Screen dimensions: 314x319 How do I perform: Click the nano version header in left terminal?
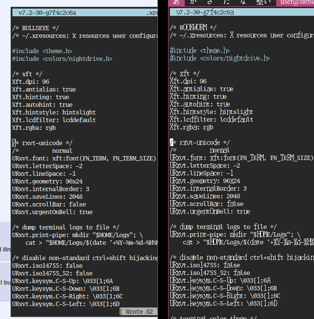[x=47, y=13]
